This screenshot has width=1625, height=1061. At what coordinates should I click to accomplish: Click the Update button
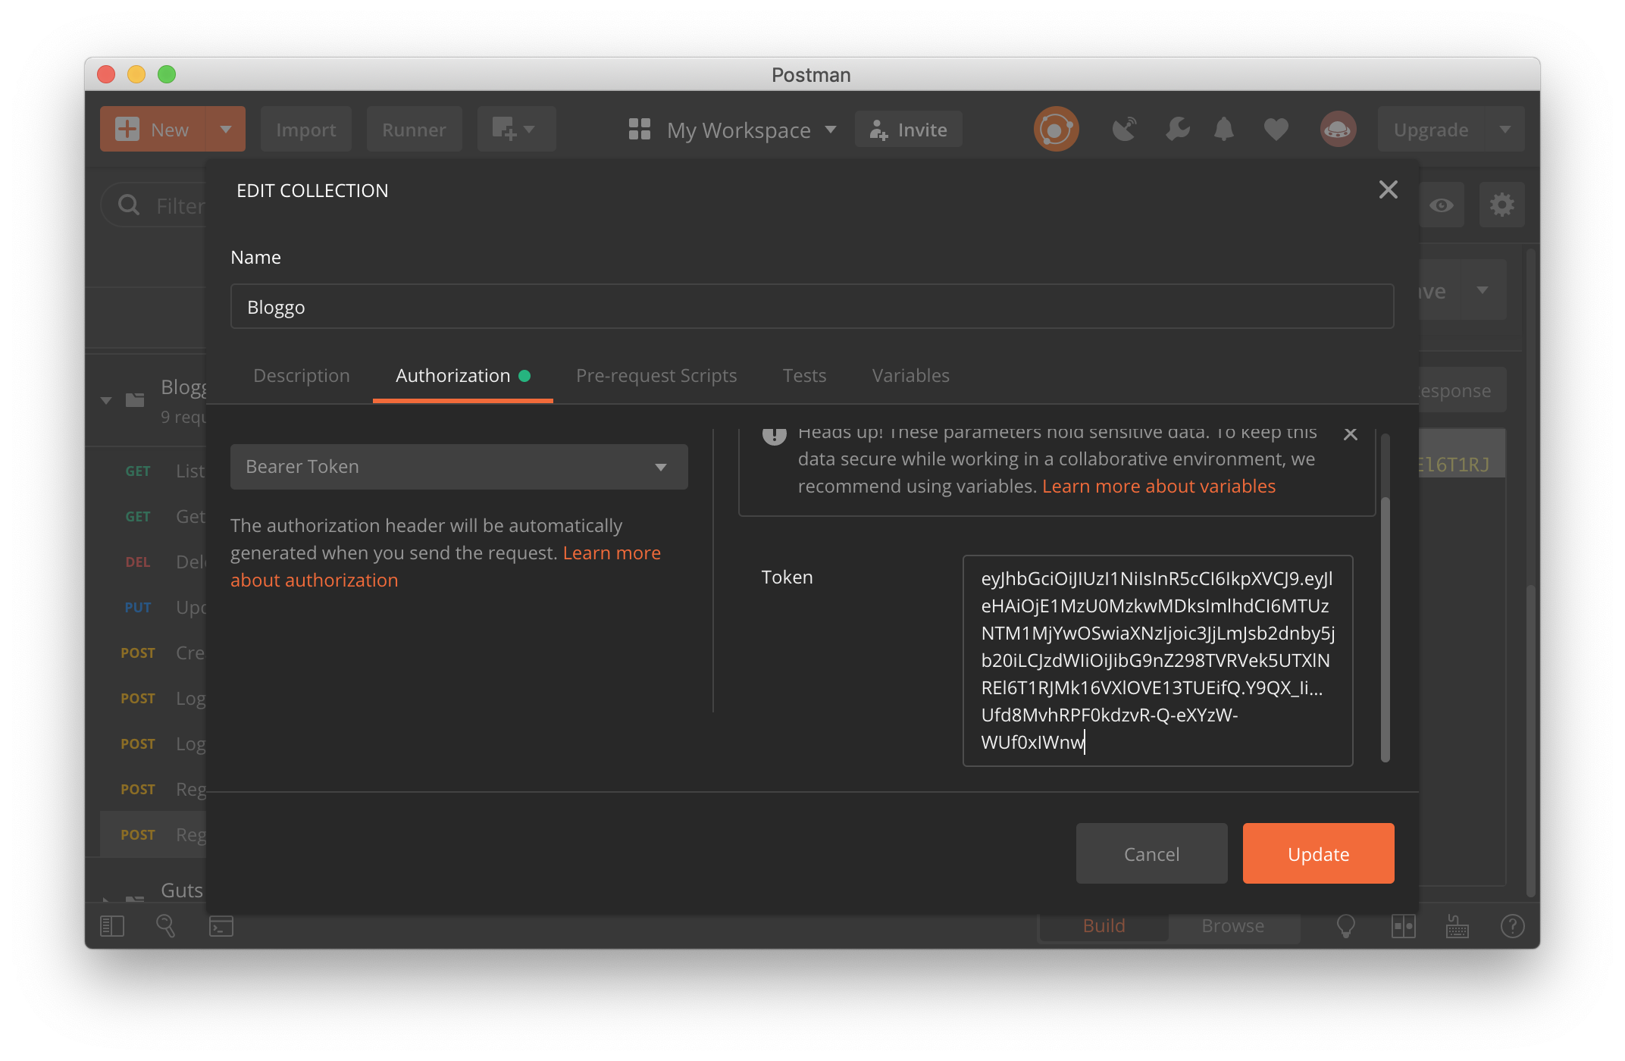click(x=1317, y=854)
